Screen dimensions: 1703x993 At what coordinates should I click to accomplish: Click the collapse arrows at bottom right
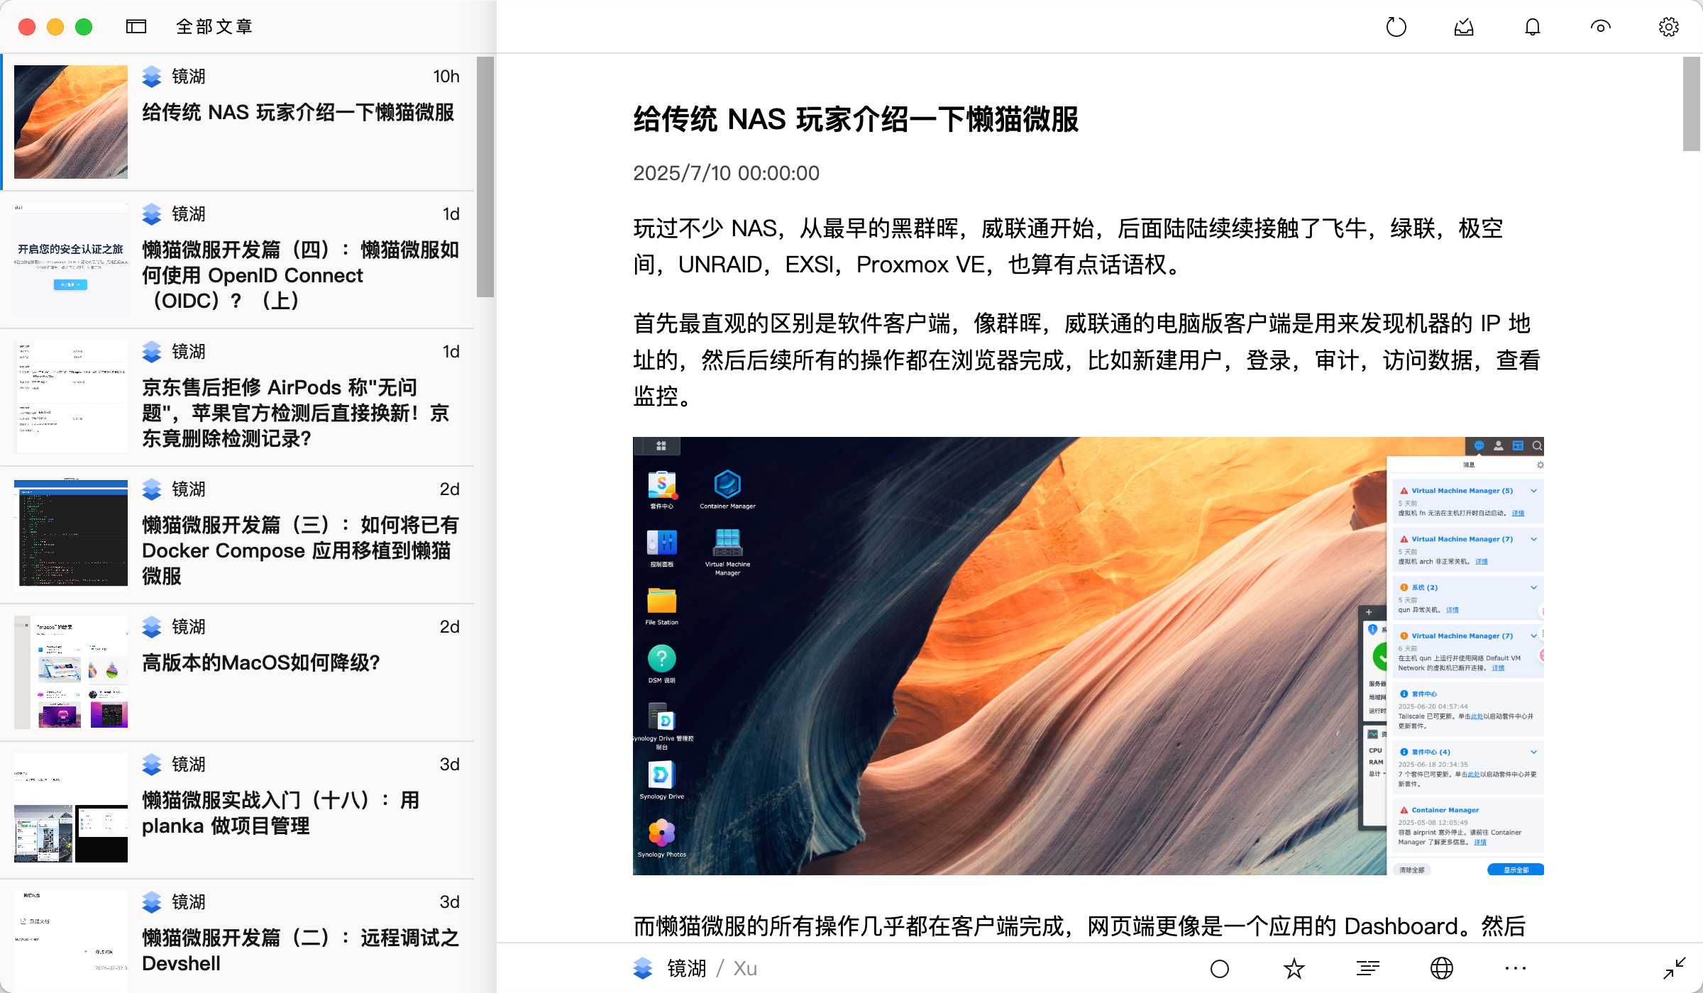point(1674,968)
